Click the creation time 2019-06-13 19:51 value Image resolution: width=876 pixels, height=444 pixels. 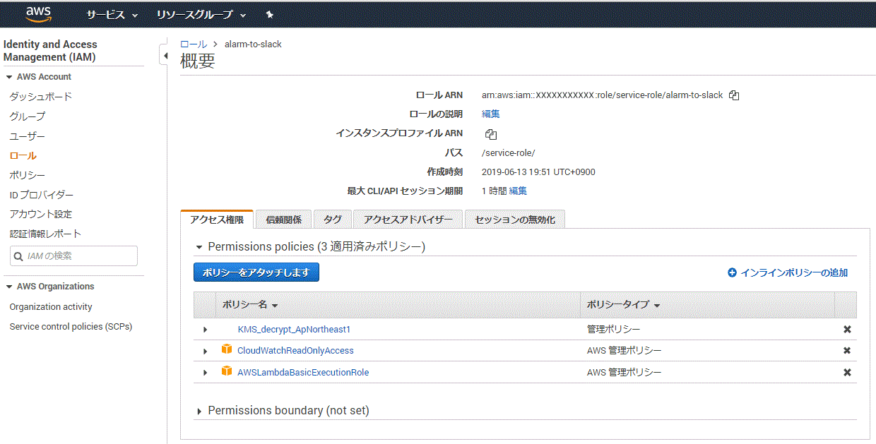(x=538, y=172)
